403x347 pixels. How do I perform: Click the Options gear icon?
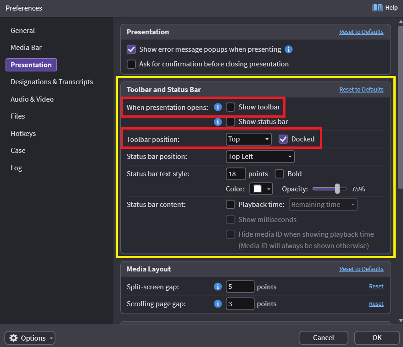pos(14,338)
